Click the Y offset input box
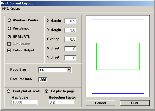The width and height of the screenshot is (155, 111). pos(70,58)
